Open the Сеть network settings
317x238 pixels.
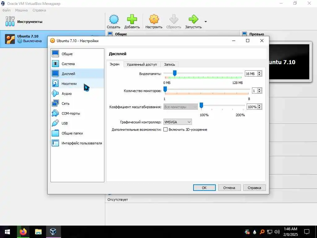77,104
